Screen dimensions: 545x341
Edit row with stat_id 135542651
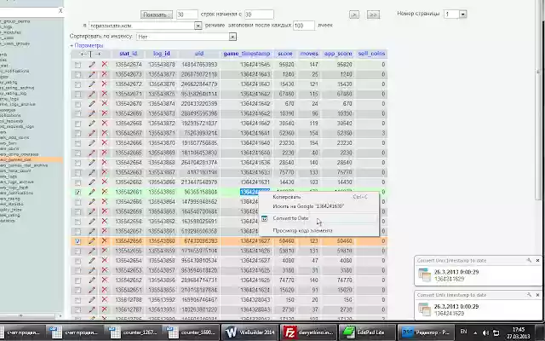click(x=92, y=290)
